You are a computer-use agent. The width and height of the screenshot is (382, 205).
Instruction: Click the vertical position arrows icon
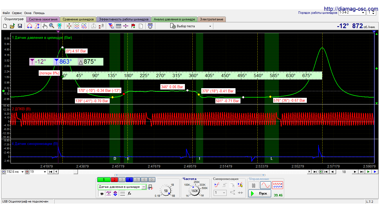(116, 194)
